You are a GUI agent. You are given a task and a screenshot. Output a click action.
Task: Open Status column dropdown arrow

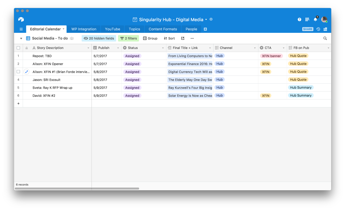(163, 48)
